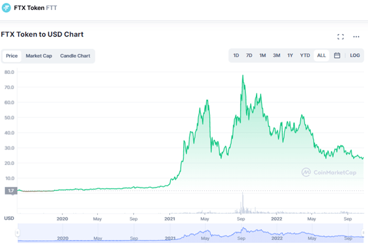
Task: Click the 2021 label on the x-axis
Action: pyautogui.click(x=169, y=219)
